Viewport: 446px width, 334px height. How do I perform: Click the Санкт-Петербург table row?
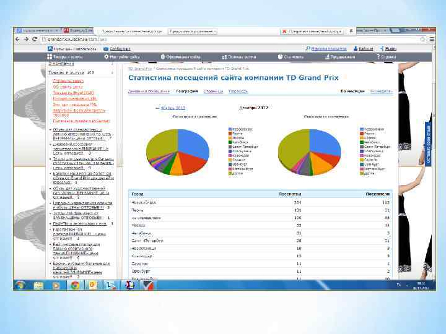pos(260,241)
